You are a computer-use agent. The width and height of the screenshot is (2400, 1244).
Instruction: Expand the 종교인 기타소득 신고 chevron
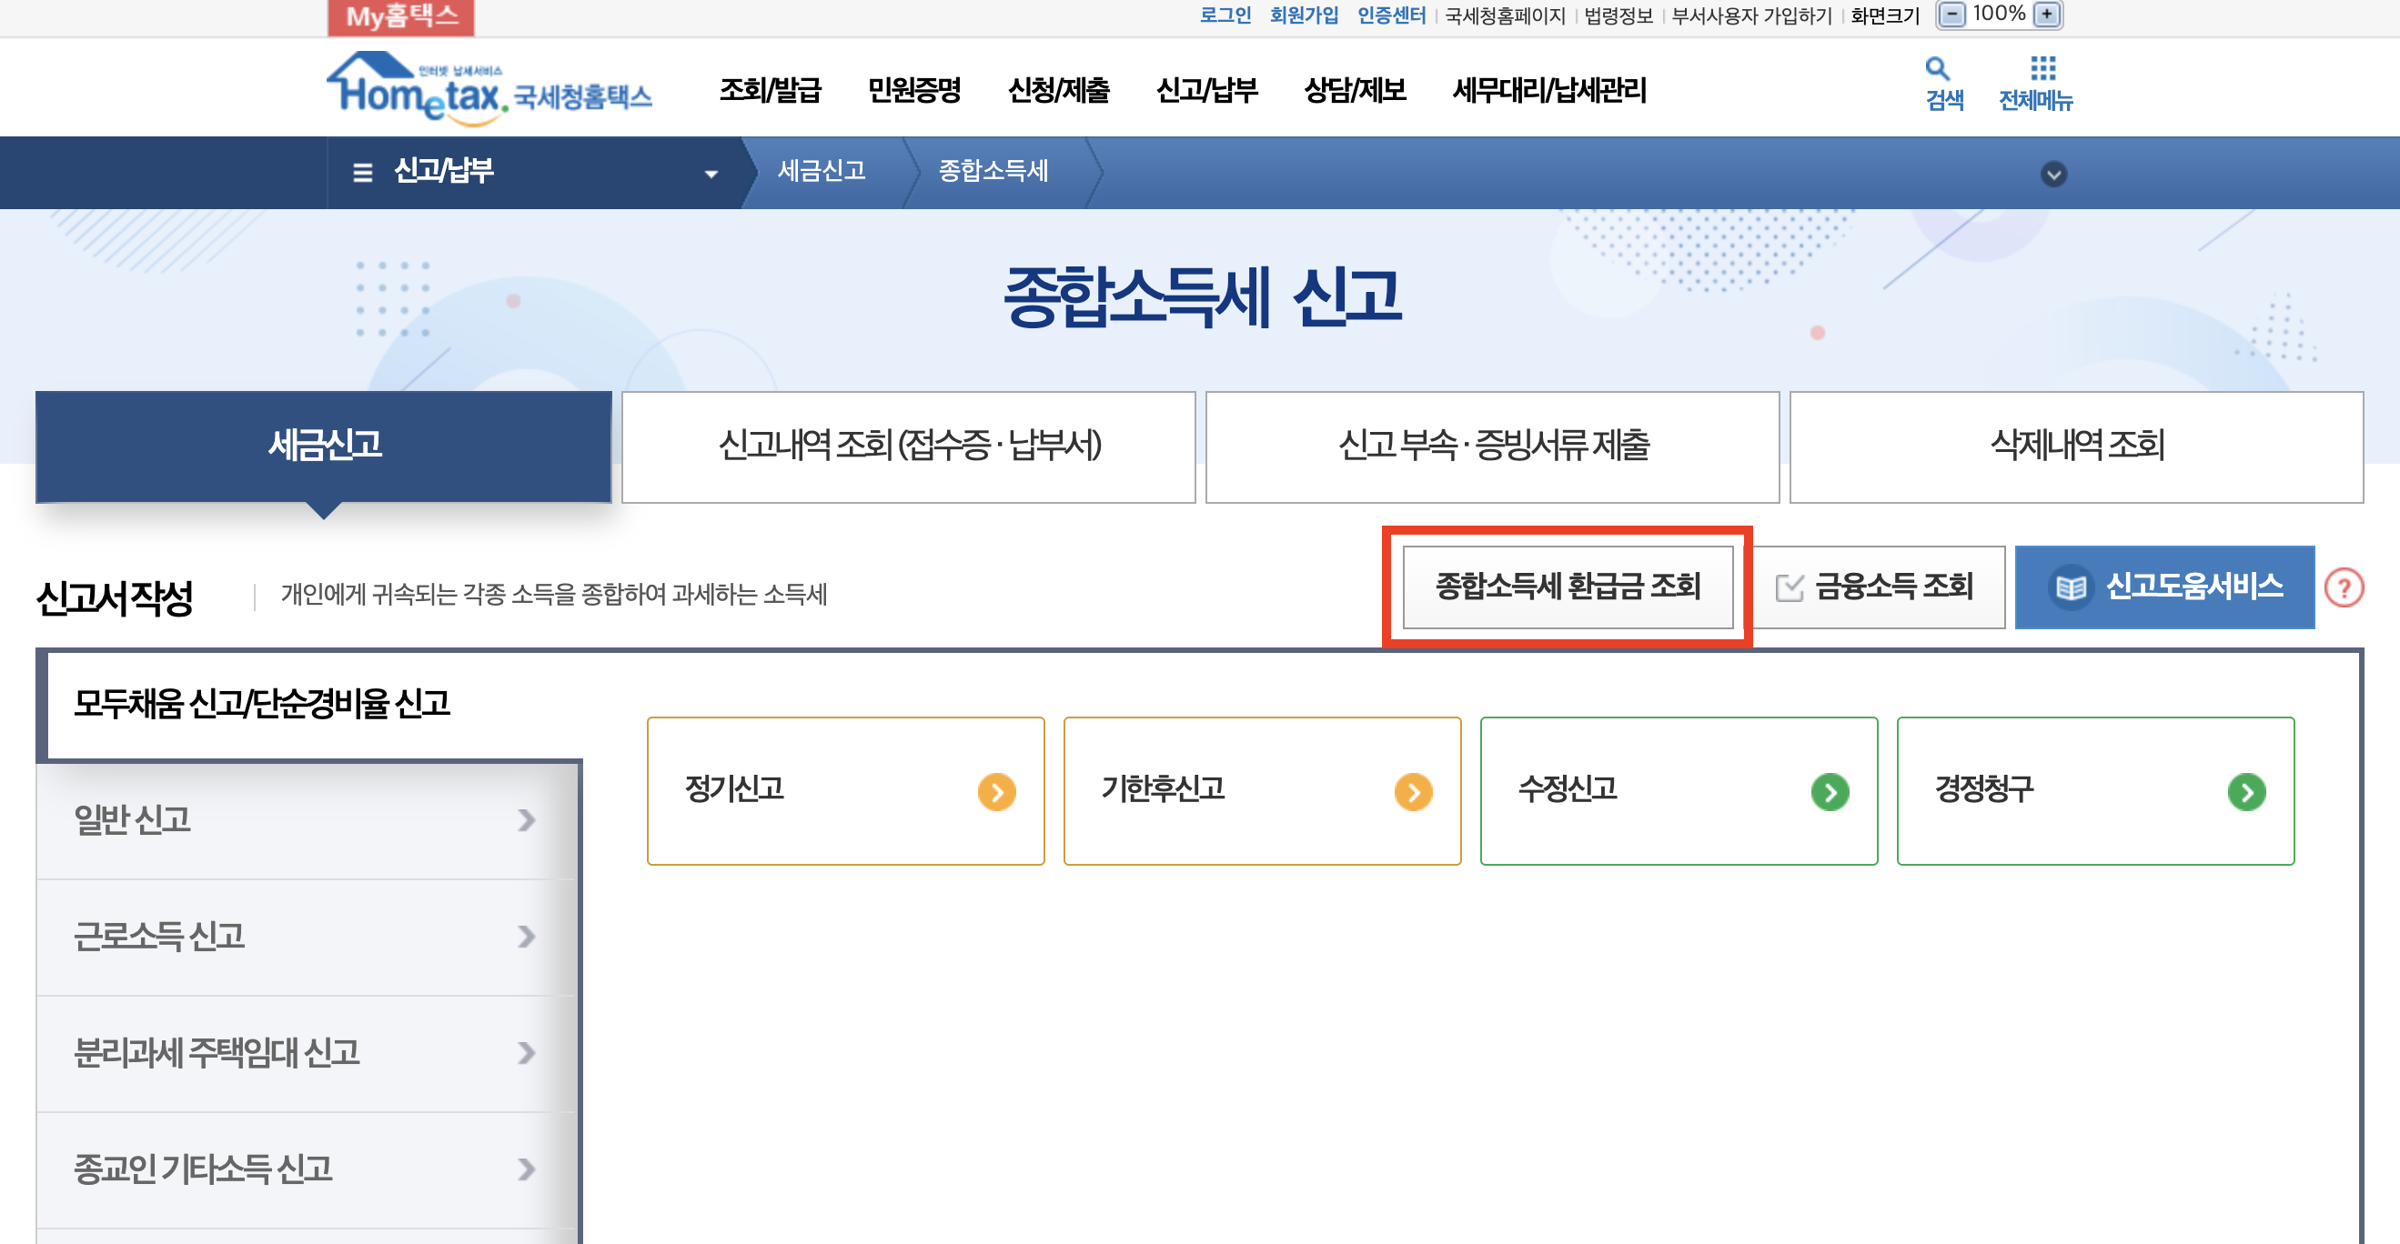point(527,1169)
